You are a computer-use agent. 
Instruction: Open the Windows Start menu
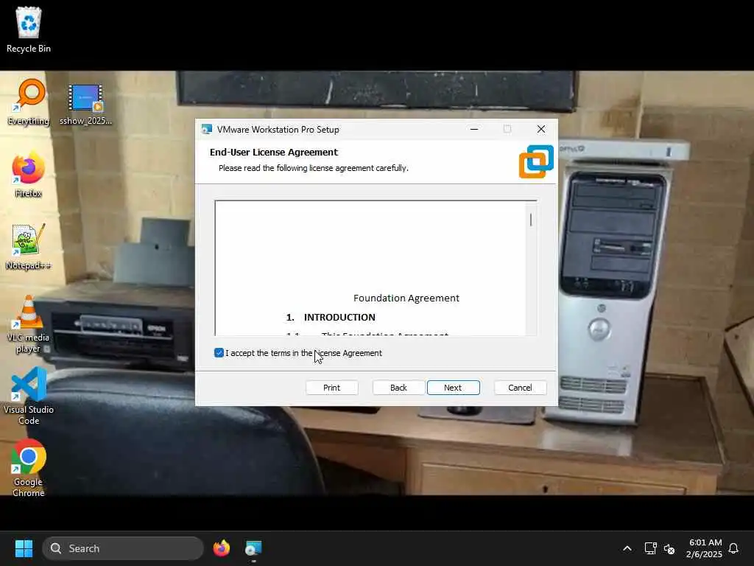click(x=24, y=548)
